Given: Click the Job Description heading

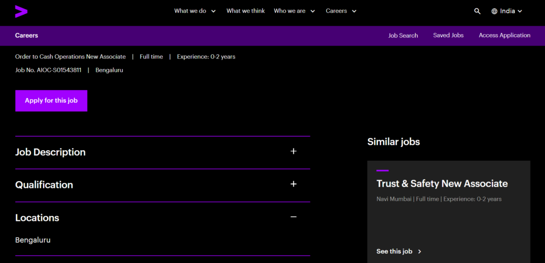Looking at the screenshot, I should click(51, 152).
